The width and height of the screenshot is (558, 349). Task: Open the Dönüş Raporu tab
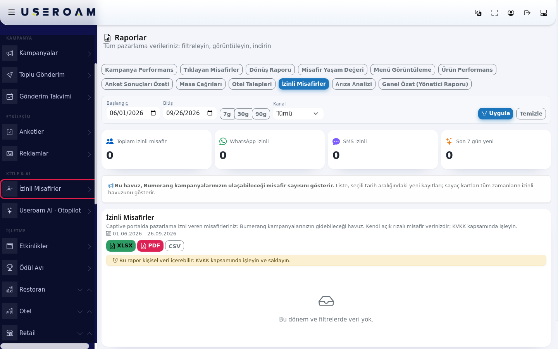pyautogui.click(x=270, y=70)
